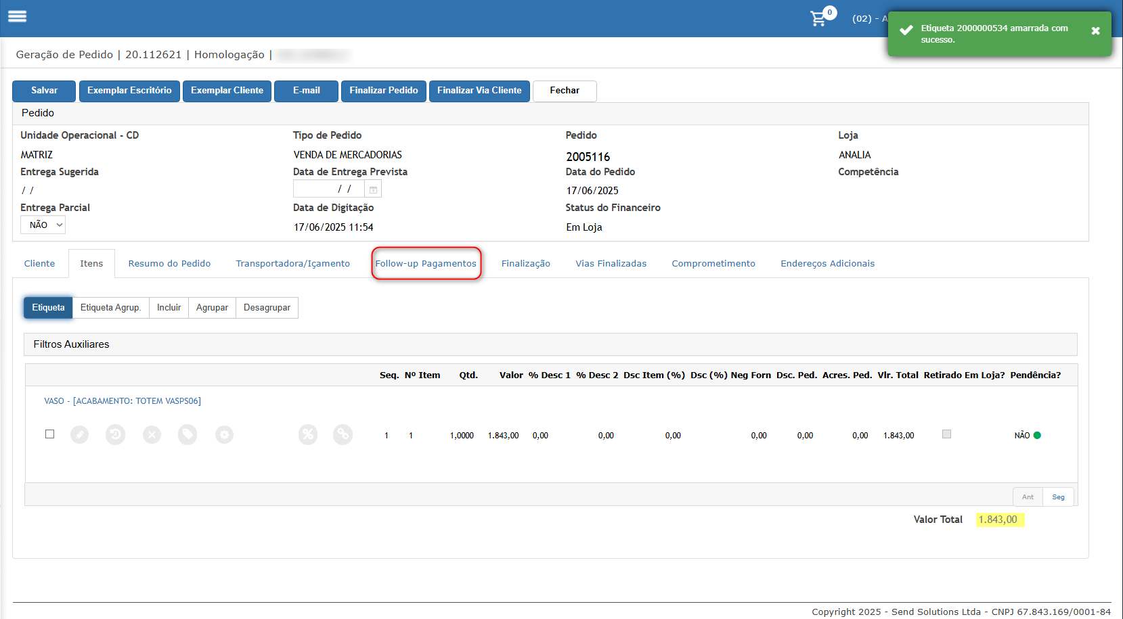Click the Desagrupar button
The image size is (1123, 619).
(267, 307)
